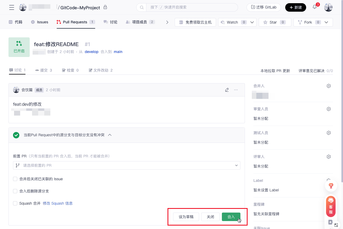This screenshot has height=229, width=343.
Task: Collapse the conflict status section chevron
Action: 110,135
